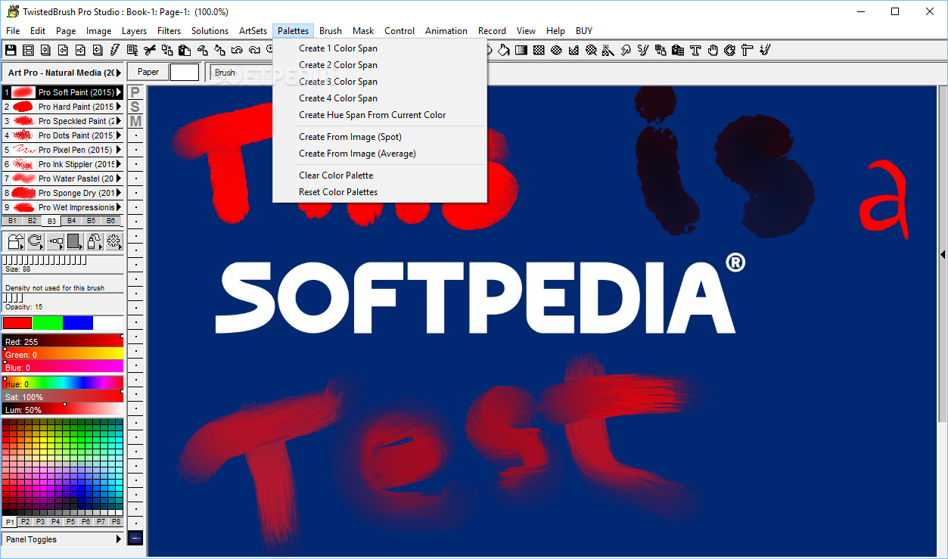Click the Hue rainbow slider

[63, 383]
